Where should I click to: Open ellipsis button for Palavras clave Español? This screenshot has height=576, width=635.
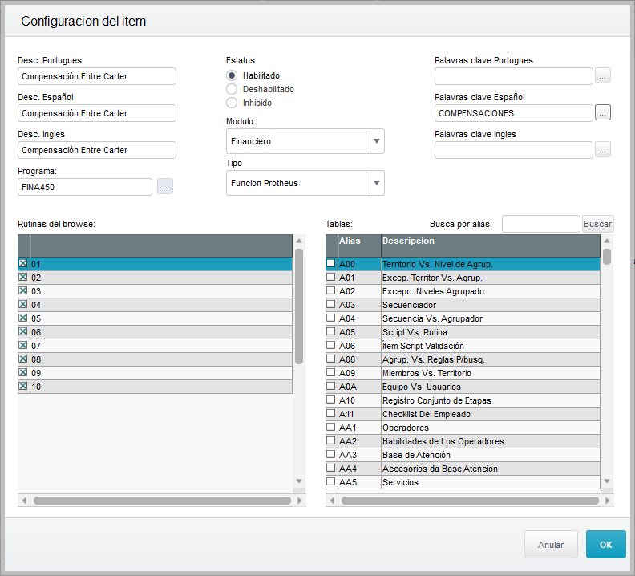click(x=603, y=112)
